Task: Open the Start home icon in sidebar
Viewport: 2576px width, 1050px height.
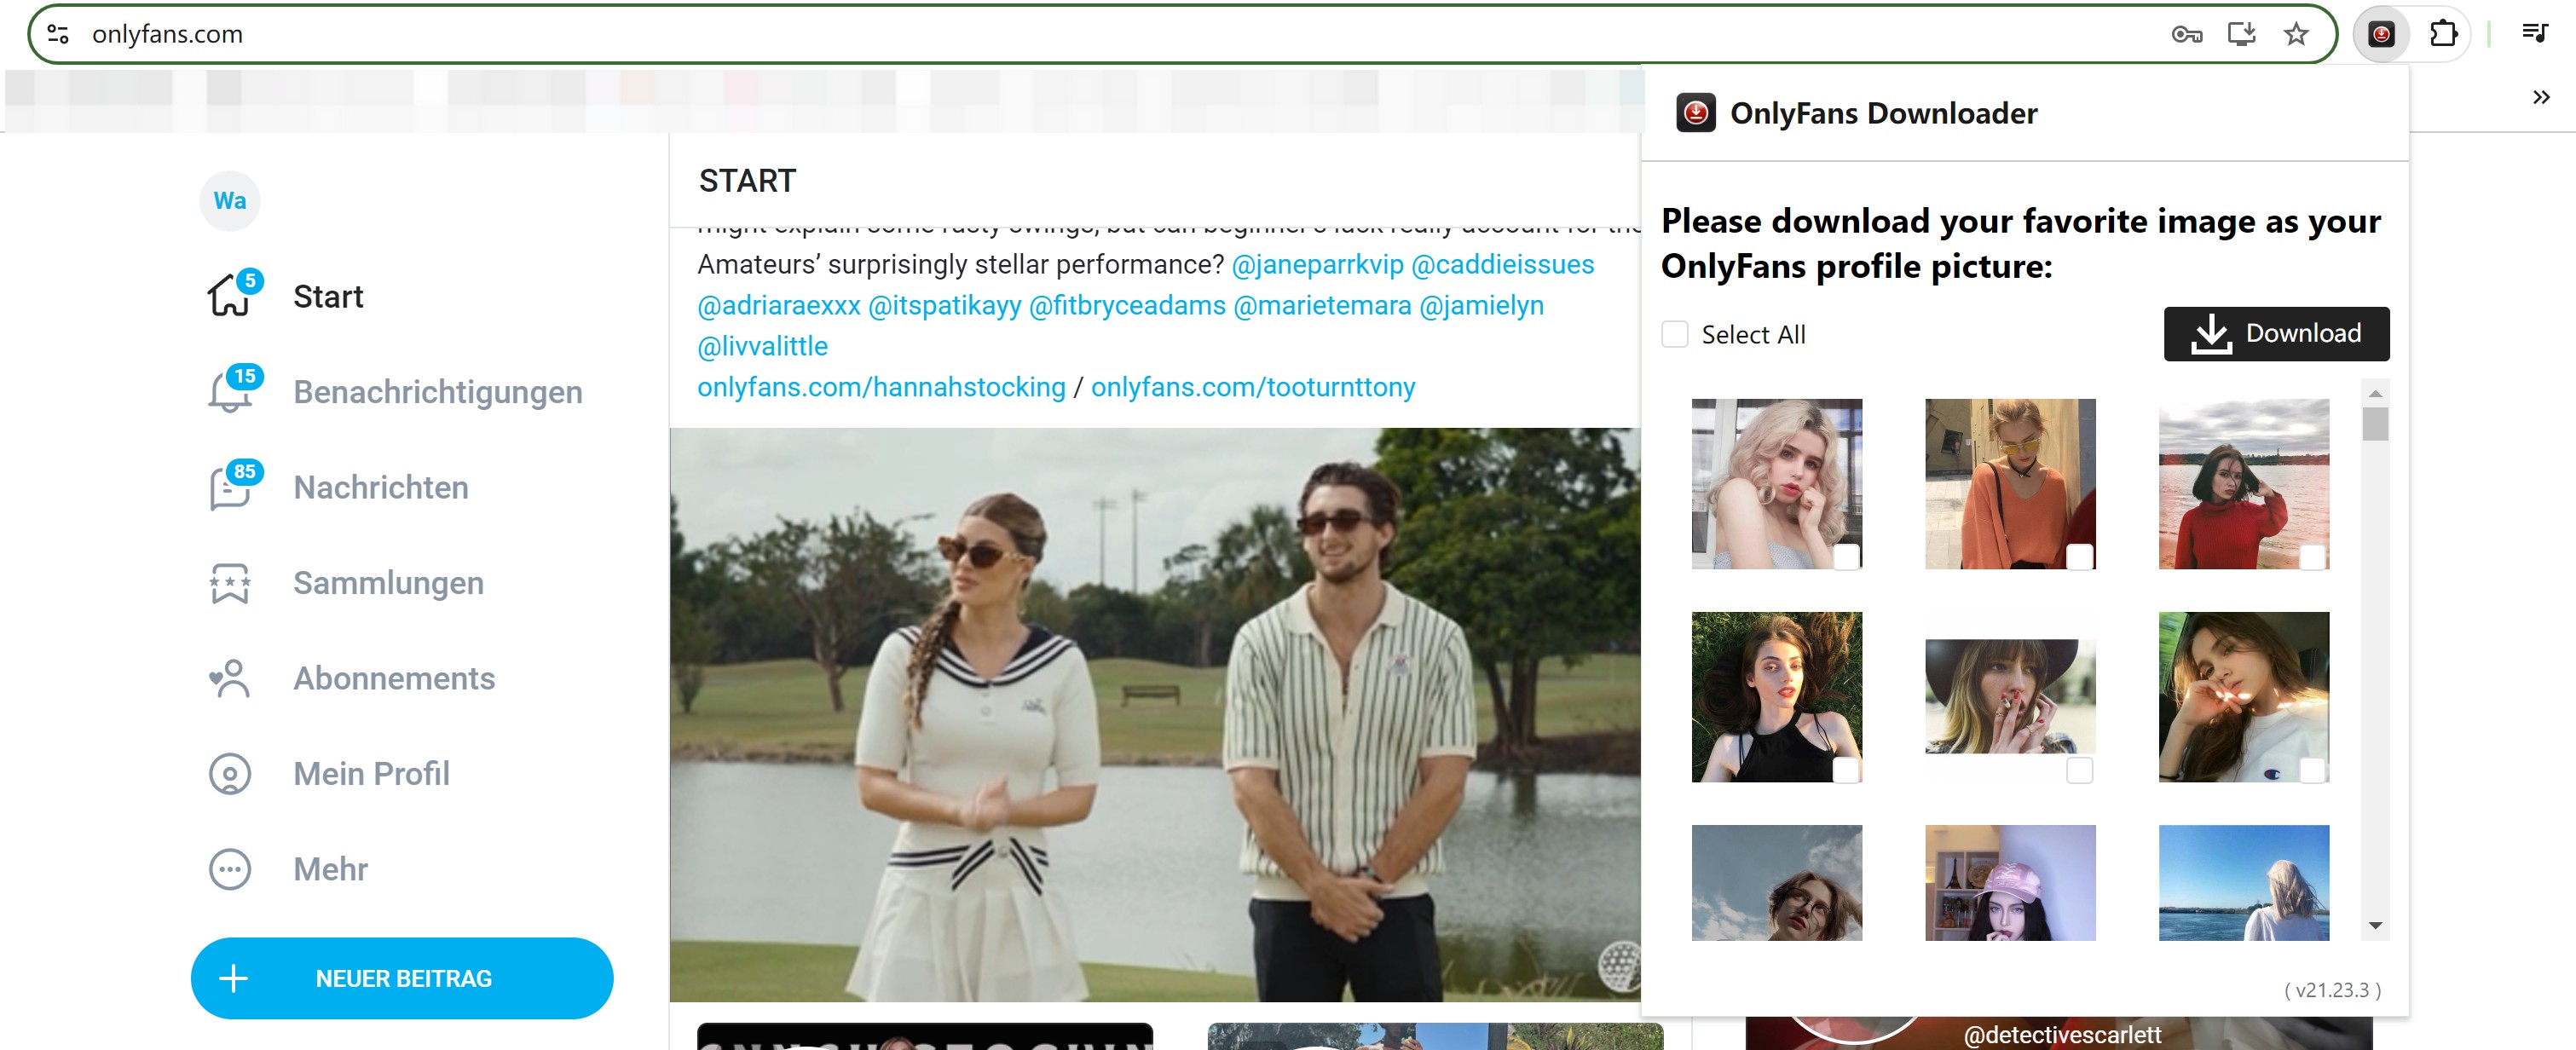Action: pyautogui.click(x=230, y=296)
